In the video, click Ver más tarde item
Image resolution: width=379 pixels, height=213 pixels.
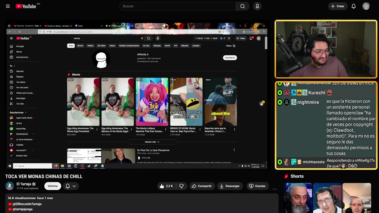[22, 88]
